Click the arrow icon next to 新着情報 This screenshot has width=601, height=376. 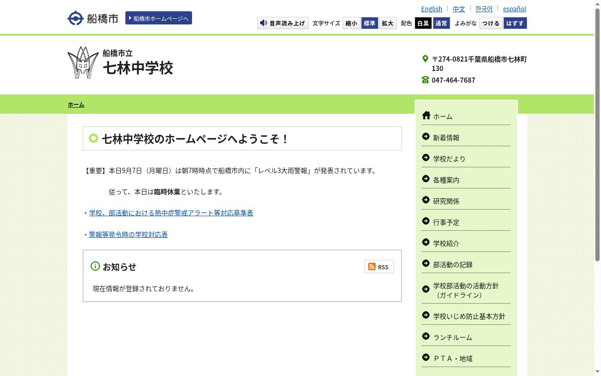tap(426, 136)
